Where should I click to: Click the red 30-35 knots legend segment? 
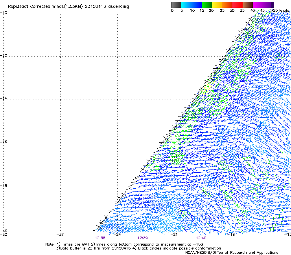238,5
